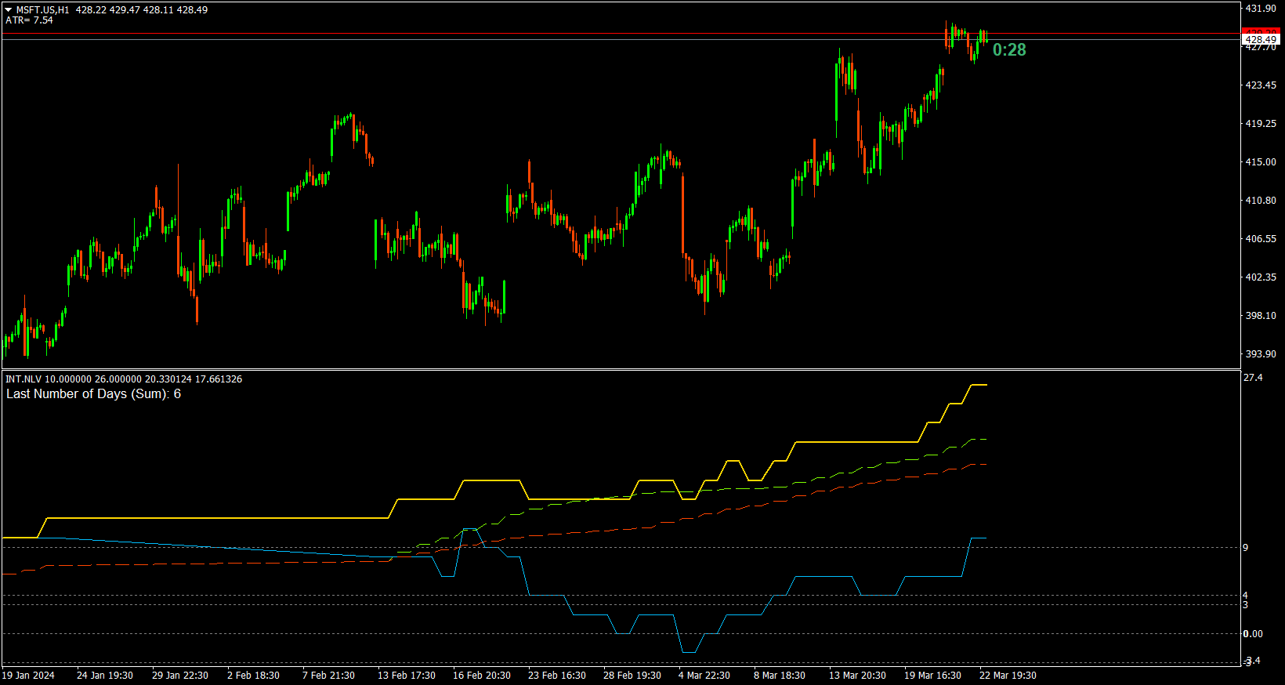Image resolution: width=1285 pixels, height=685 pixels.
Task: Click the 19 Jan 2024 date label
Action: click(28, 676)
